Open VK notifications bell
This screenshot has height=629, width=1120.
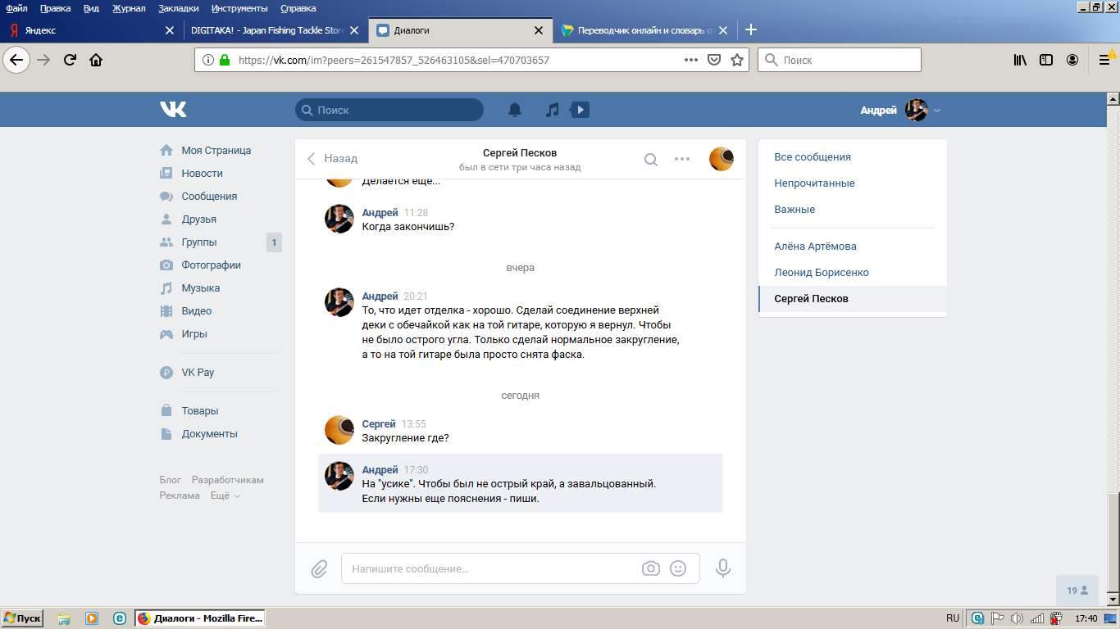click(515, 110)
